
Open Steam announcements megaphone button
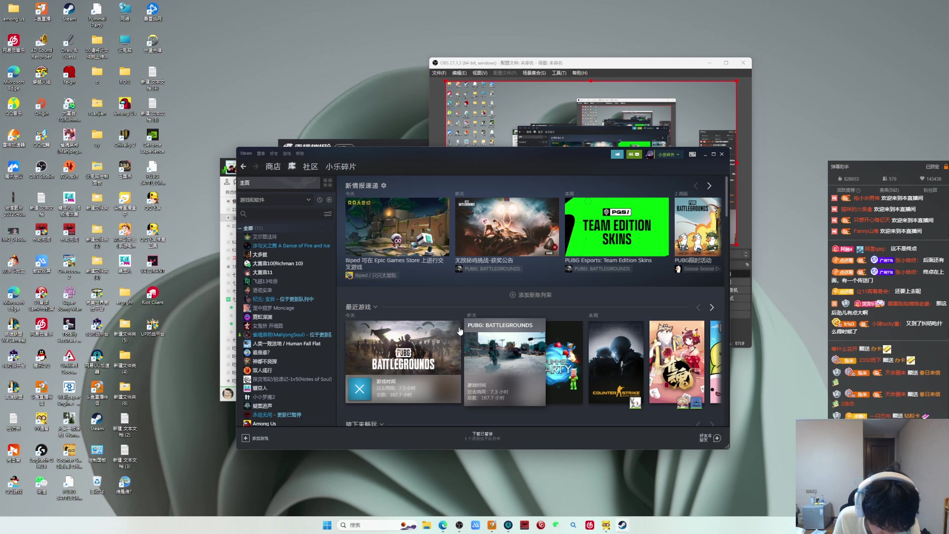(617, 154)
